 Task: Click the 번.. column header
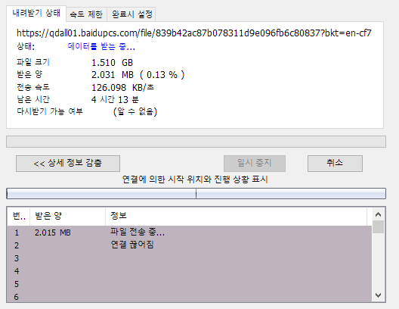[19, 216]
